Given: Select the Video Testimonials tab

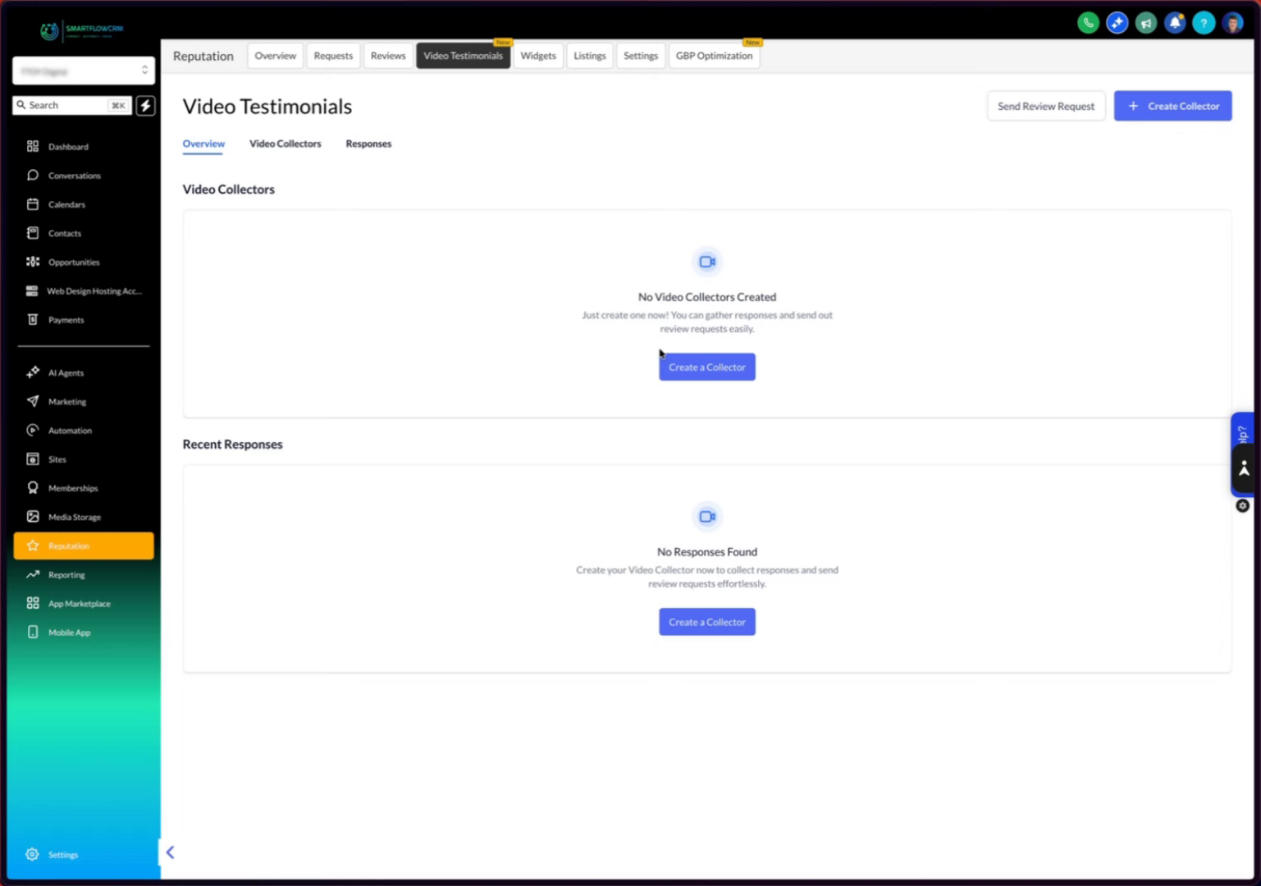Looking at the screenshot, I should (x=463, y=56).
